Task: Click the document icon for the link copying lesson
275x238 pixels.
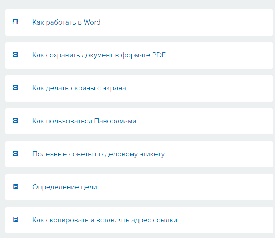Action: pos(15,220)
